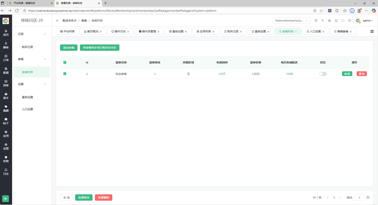The width and height of the screenshot is (378, 205).
Task: Collapse the 记录 sidebar section
Action: click(45, 34)
